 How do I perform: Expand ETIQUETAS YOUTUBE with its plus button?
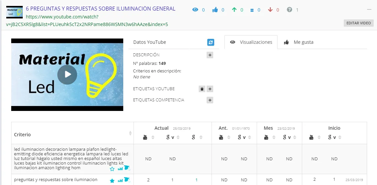(210, 89)
